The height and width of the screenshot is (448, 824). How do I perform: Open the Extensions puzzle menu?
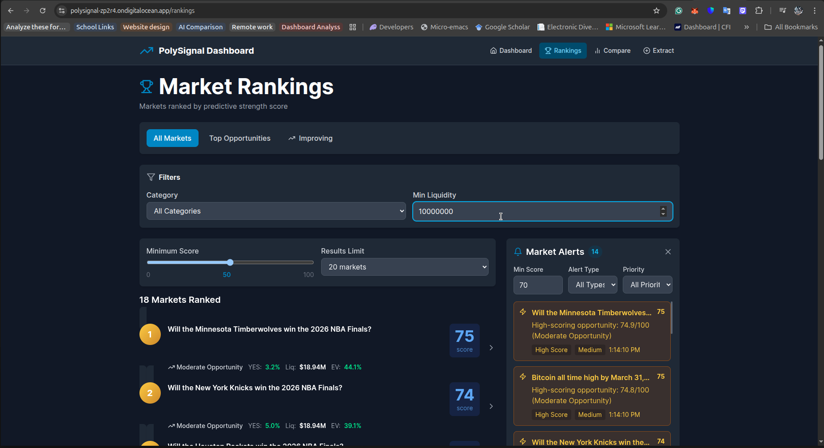759,11
